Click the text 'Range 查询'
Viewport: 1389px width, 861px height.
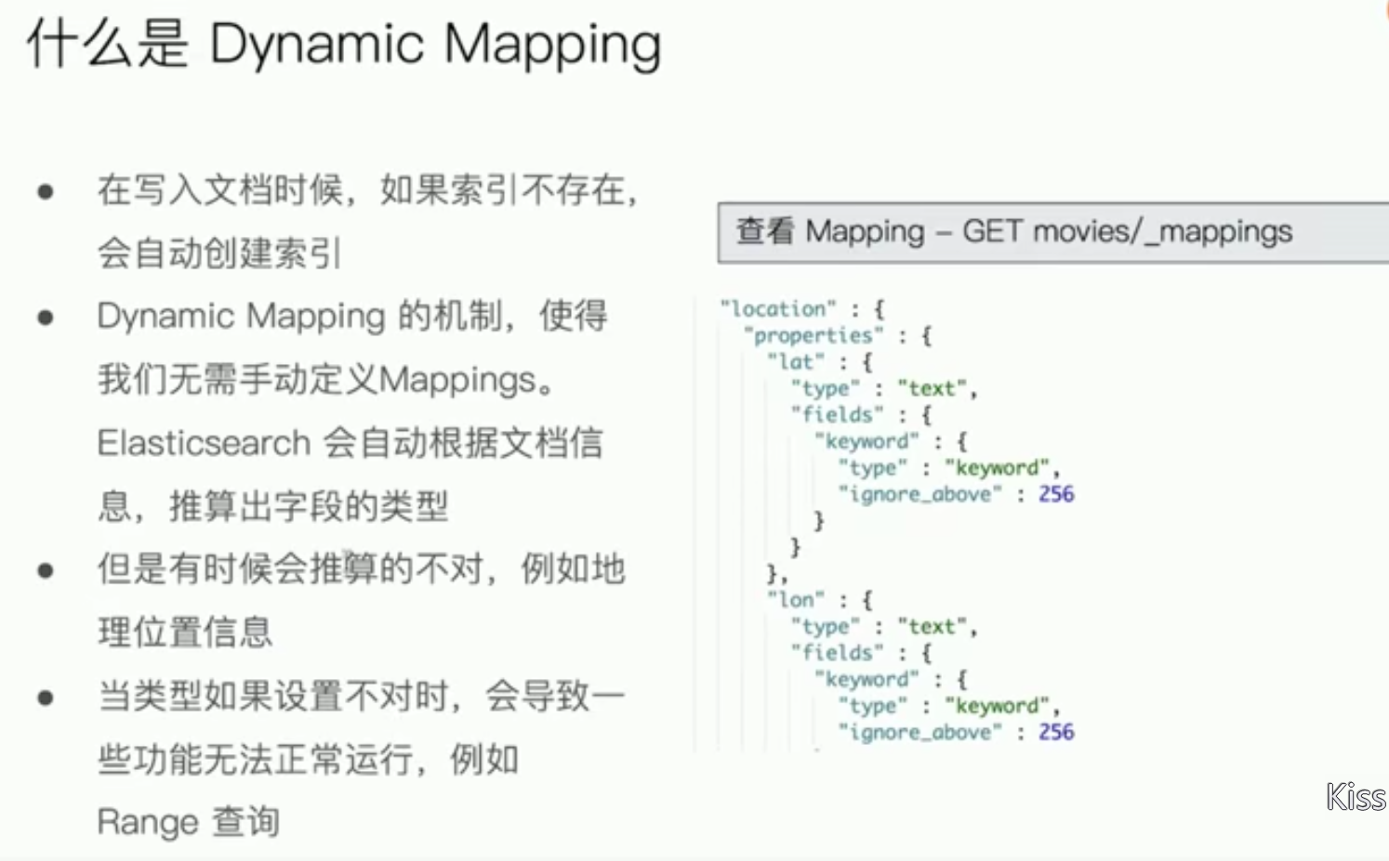coord(189,822)
